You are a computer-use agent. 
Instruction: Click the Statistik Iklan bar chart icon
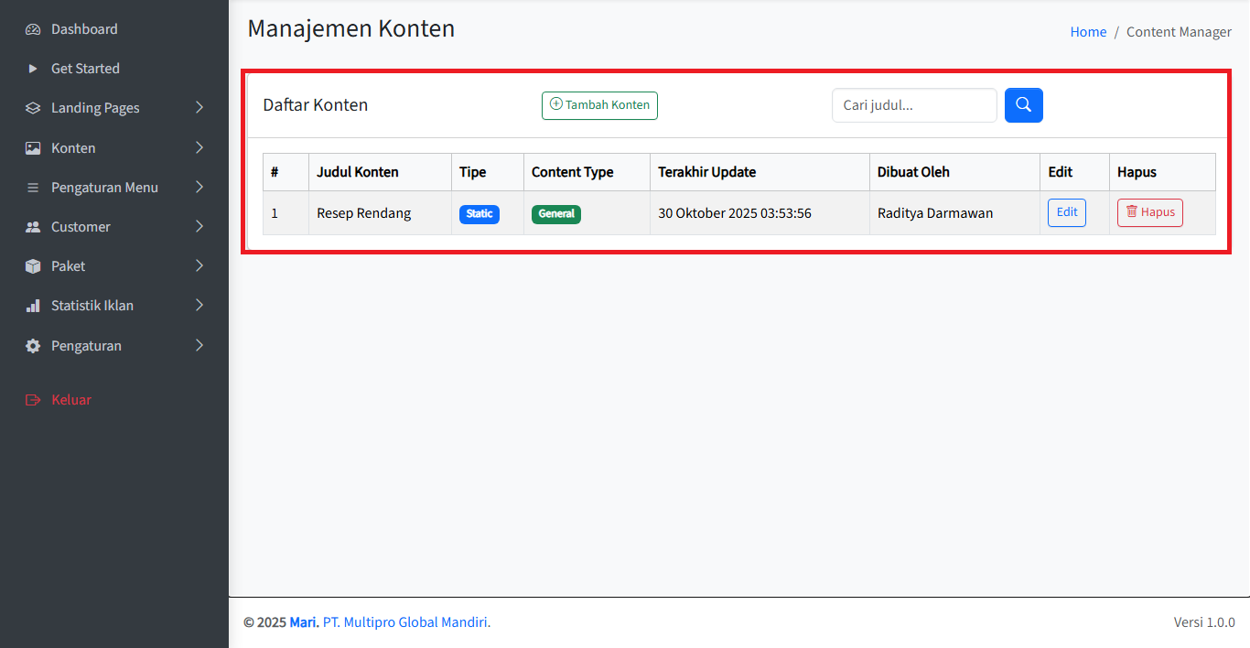pyautogui.click(x=33, y=306)
